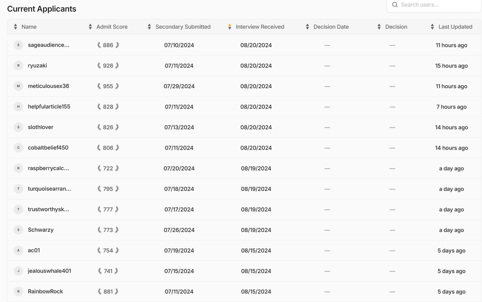Click the cobaltbelief450 table row name
Screen dimensions: 482x302
(48, 148)
